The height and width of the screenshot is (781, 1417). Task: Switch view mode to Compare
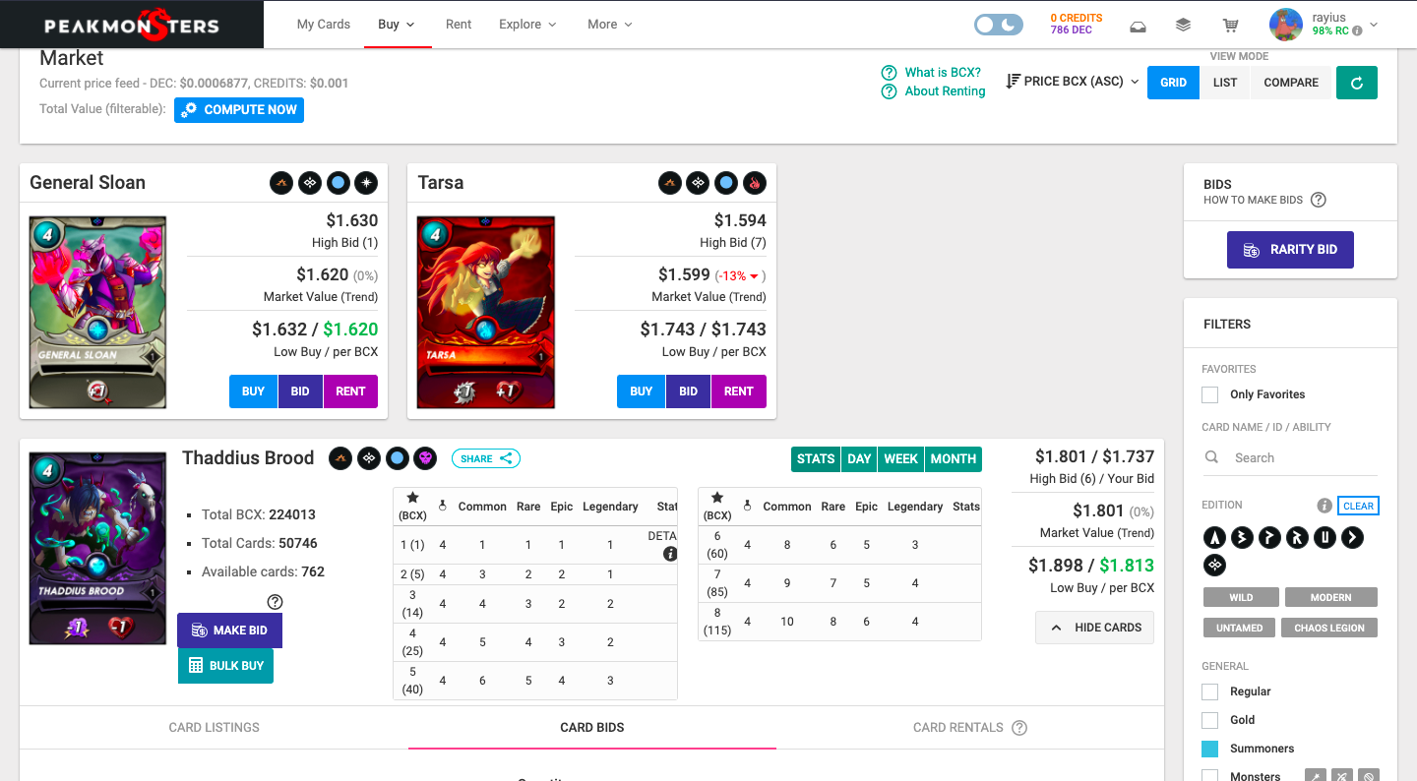pyautogui.click(x=1291, y=83)
